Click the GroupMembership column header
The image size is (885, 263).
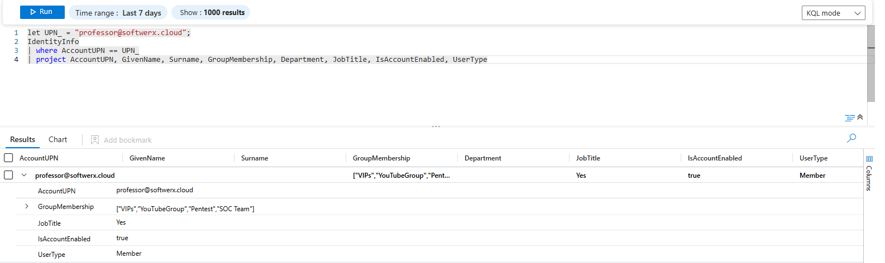point(381,158)
